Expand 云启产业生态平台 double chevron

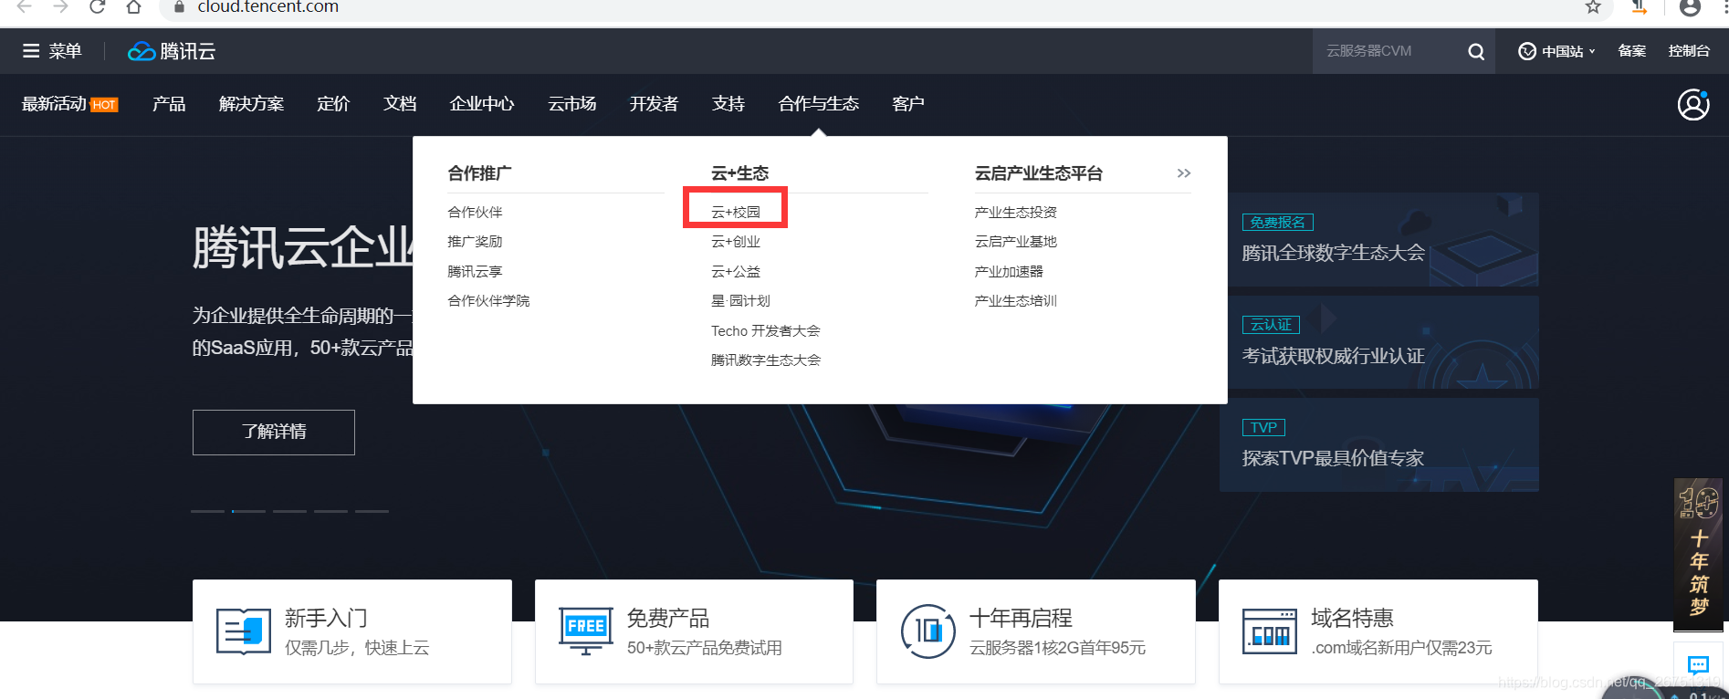tap(1184, 173)
